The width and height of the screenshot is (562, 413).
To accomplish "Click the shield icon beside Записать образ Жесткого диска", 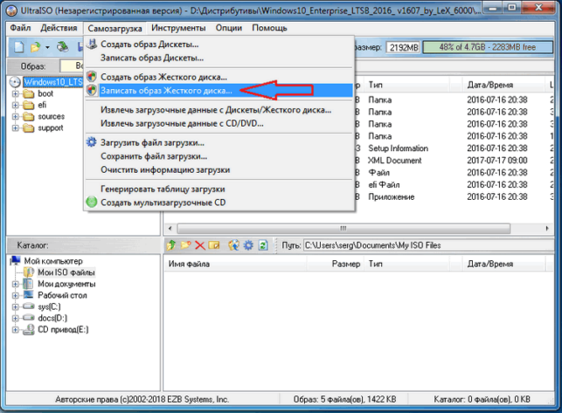I will [92, 90].
